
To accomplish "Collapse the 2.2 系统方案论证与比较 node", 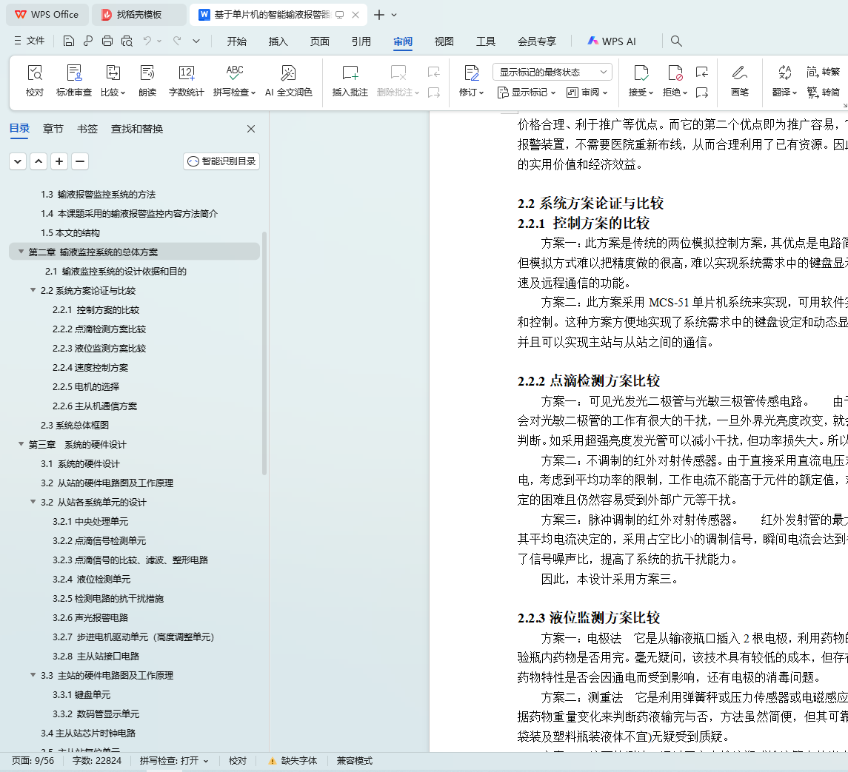I will pyautogui.click(x=33, y=290).
